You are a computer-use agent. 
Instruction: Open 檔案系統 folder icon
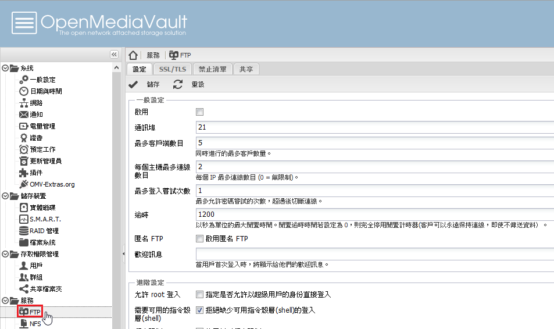click(24, 242)
